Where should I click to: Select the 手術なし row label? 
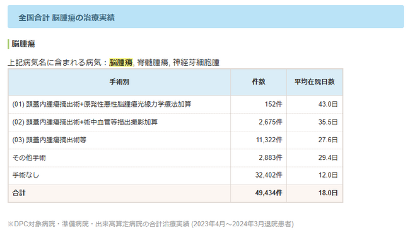click(x=26, y=175)
